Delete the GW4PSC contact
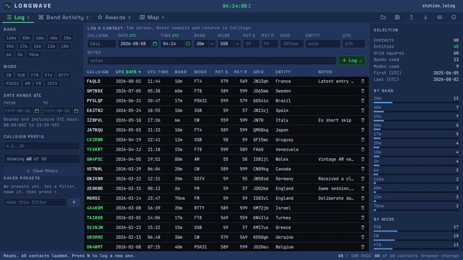This screenshot has width=463, height=260. [363, 159]
